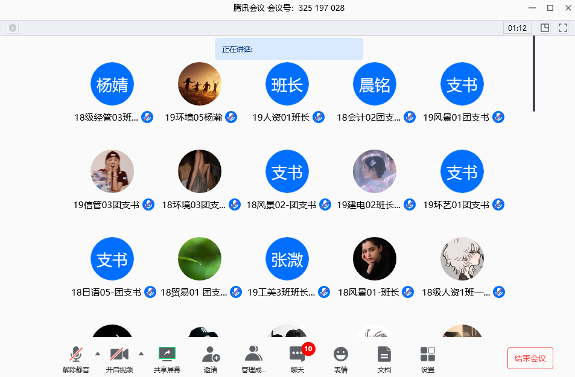Screen dimensions: 575x377
Task: Enter fullscreen mode via top-right icon
Action: point(563,28)
